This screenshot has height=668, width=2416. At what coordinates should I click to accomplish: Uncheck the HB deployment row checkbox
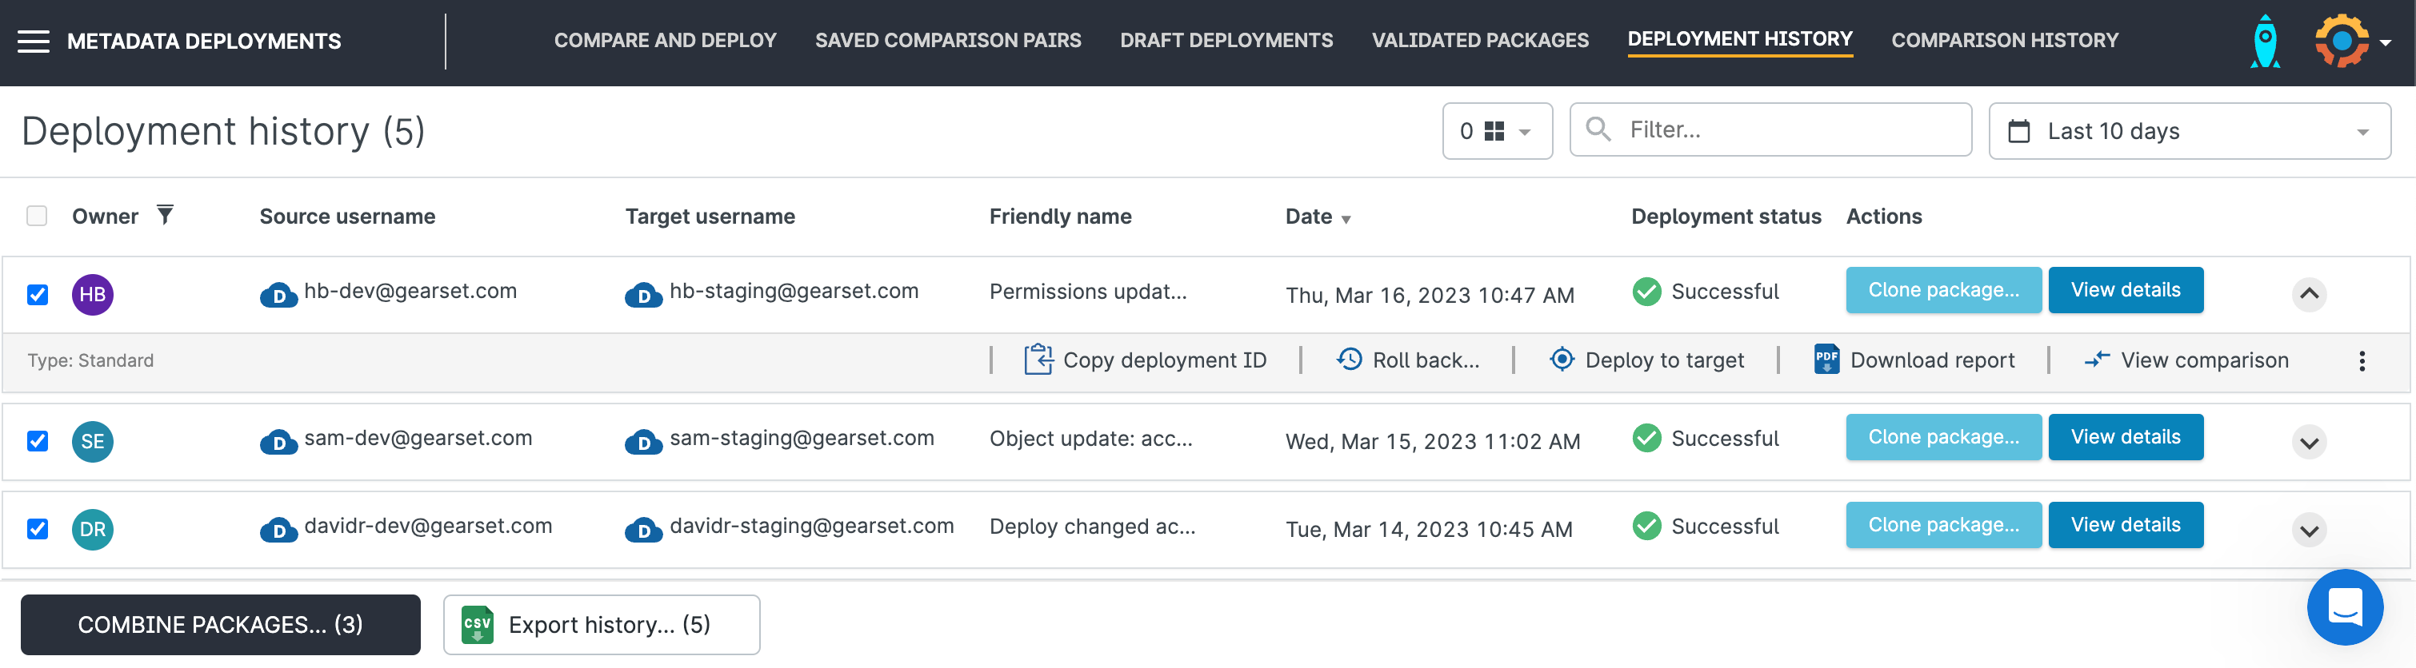(x=38, y=295)
